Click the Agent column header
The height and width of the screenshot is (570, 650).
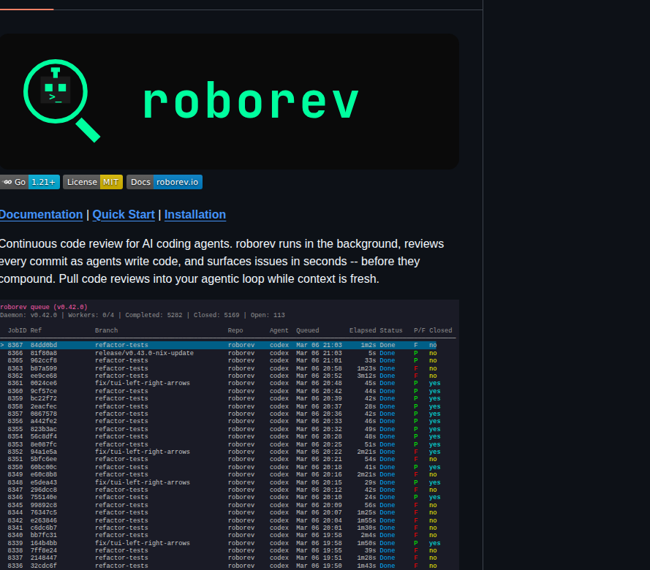(x=279, y=330)
